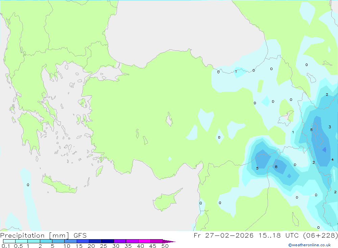Click the 20–25 mm dark blue swatch
Screen dimensions: 338x248
95,241
